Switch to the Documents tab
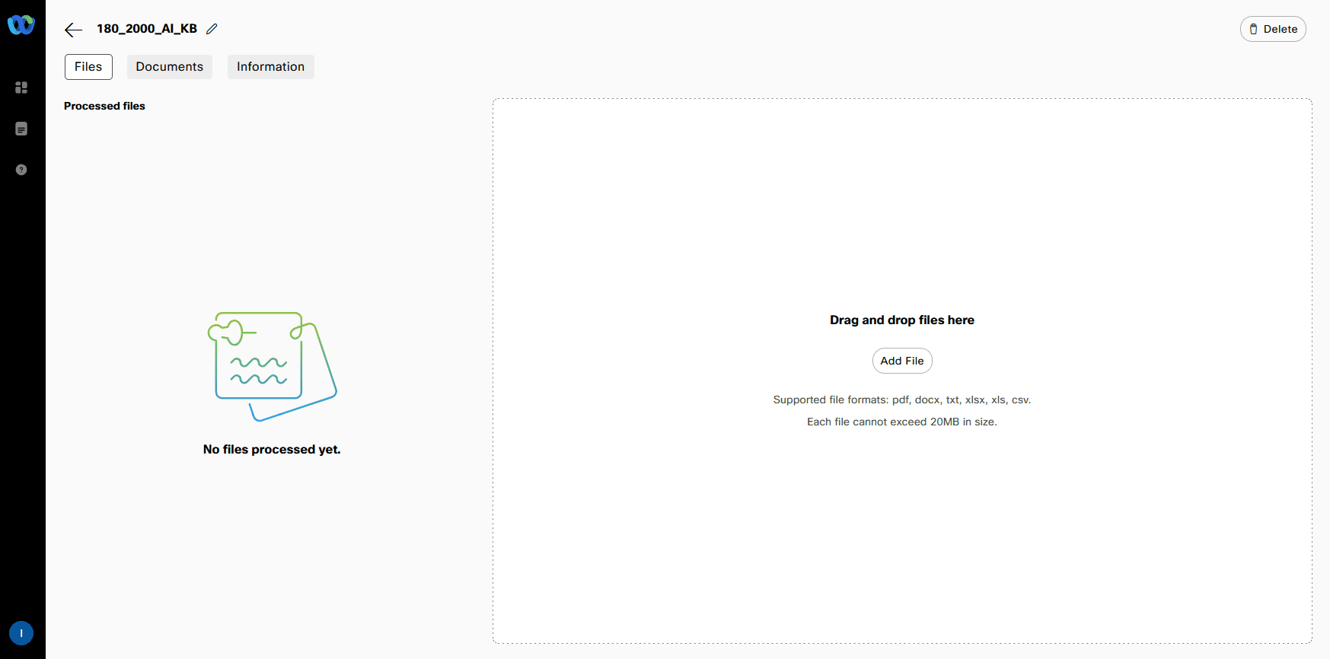The image size is (1330, 659). [x=169, y=67]
